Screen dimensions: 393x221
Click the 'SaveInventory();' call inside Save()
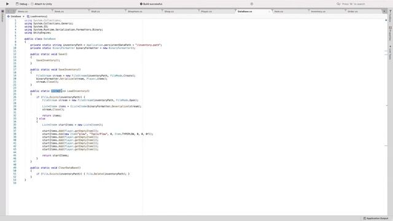coord(48,60)
